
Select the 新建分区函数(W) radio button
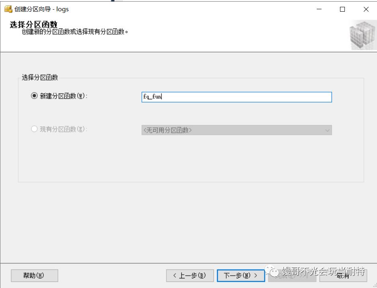[35, 96]
